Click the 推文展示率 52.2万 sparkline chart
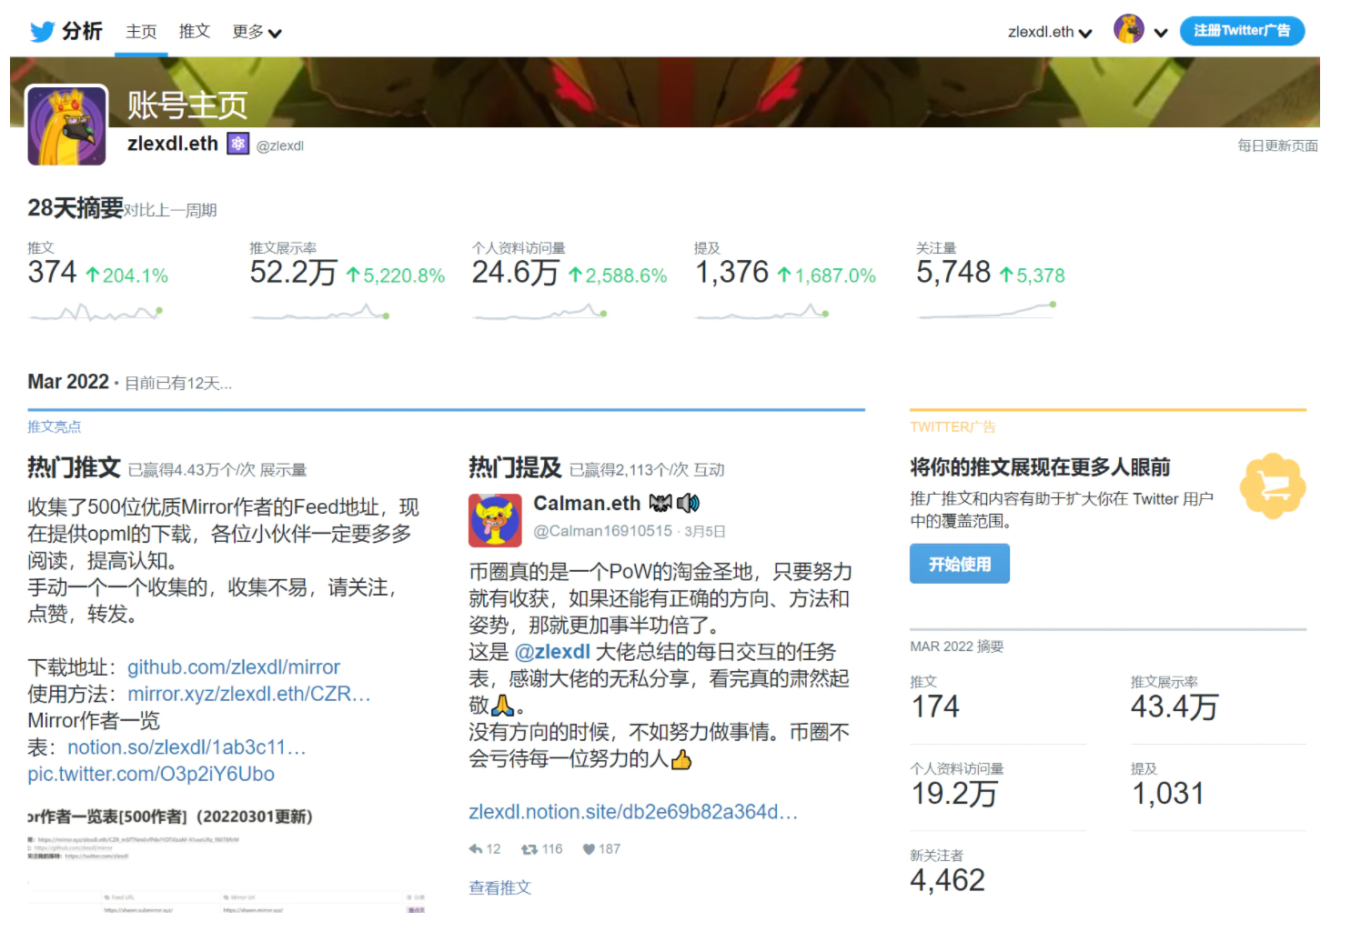 tap(320, 314)
